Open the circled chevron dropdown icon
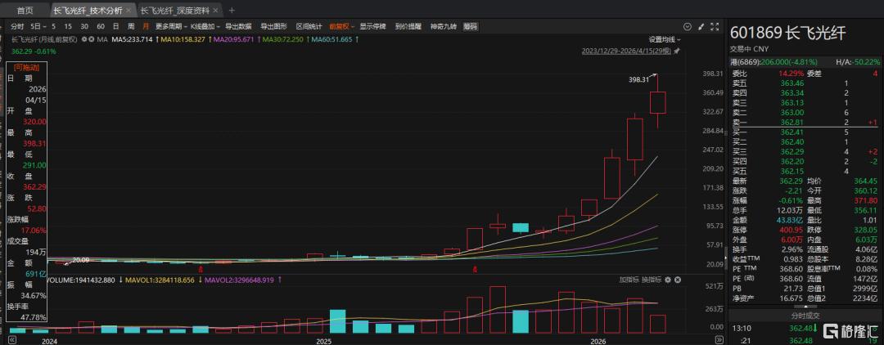This screenshot has width=884, height=345. point(688,26)
